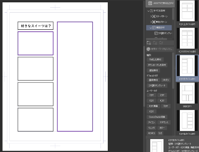Click the tag list vertical scrollbar
The height and width of the screenshot is (152, 199).
click(173, 71)
